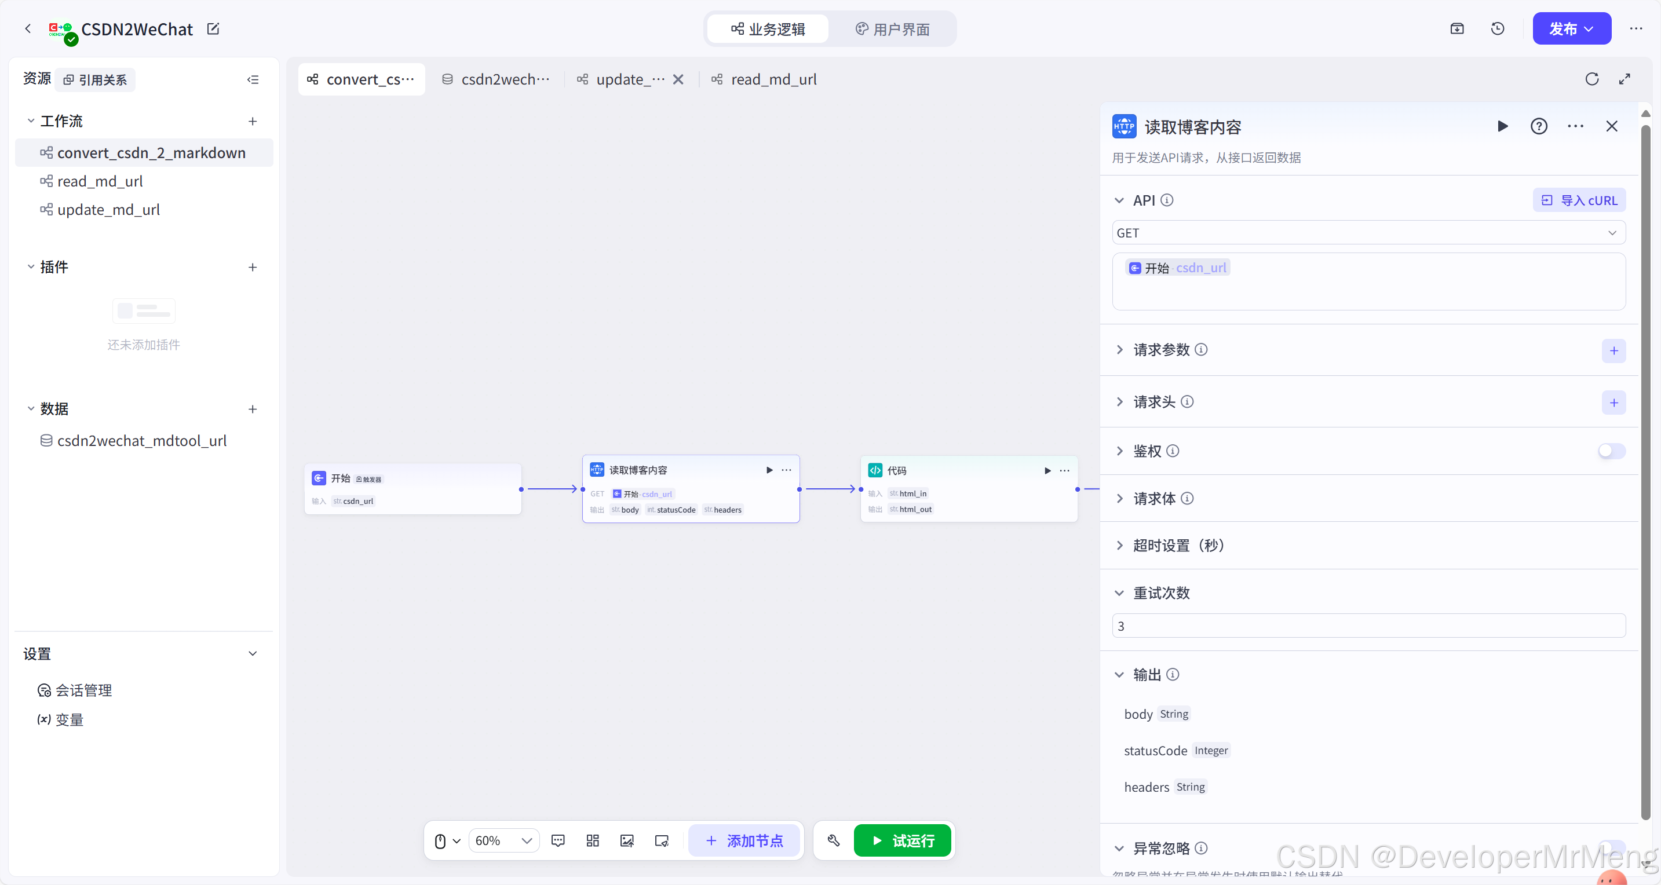Viewport: 1661px width, 885px height.
Task: Open the GET request method dropdown
Action: 1368,233
